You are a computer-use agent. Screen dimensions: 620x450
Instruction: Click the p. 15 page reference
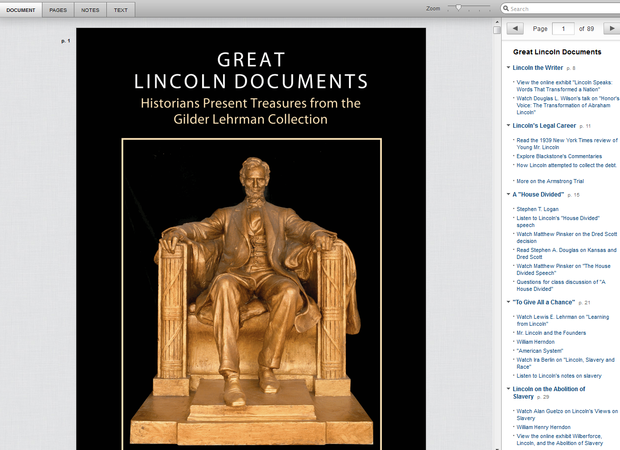tap(574, 195)
